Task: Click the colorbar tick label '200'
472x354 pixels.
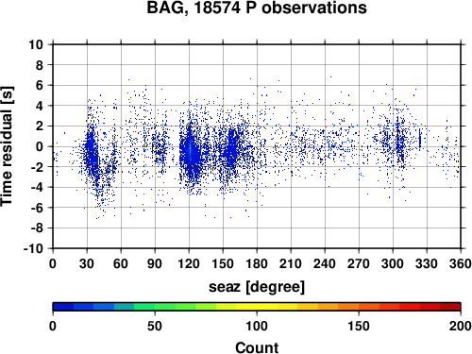Action: tap(461, 326)
